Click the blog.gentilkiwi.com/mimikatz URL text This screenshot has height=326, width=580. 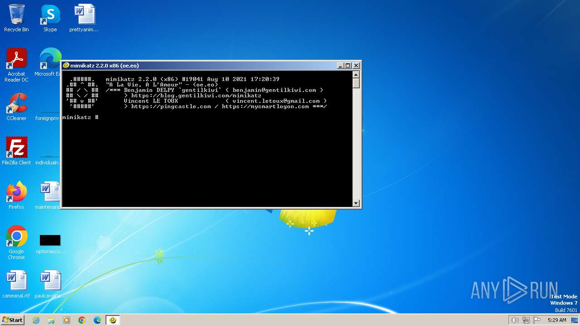[196, 96]
